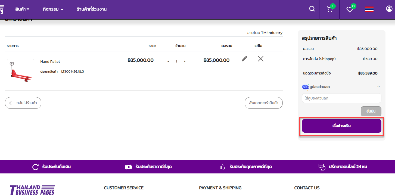
Task: Click กลับไปร้านค้า back to shop button
Action: [23, 103]
